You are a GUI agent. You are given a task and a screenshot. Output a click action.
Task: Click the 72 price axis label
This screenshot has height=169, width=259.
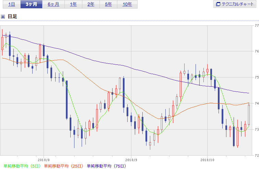257,155
